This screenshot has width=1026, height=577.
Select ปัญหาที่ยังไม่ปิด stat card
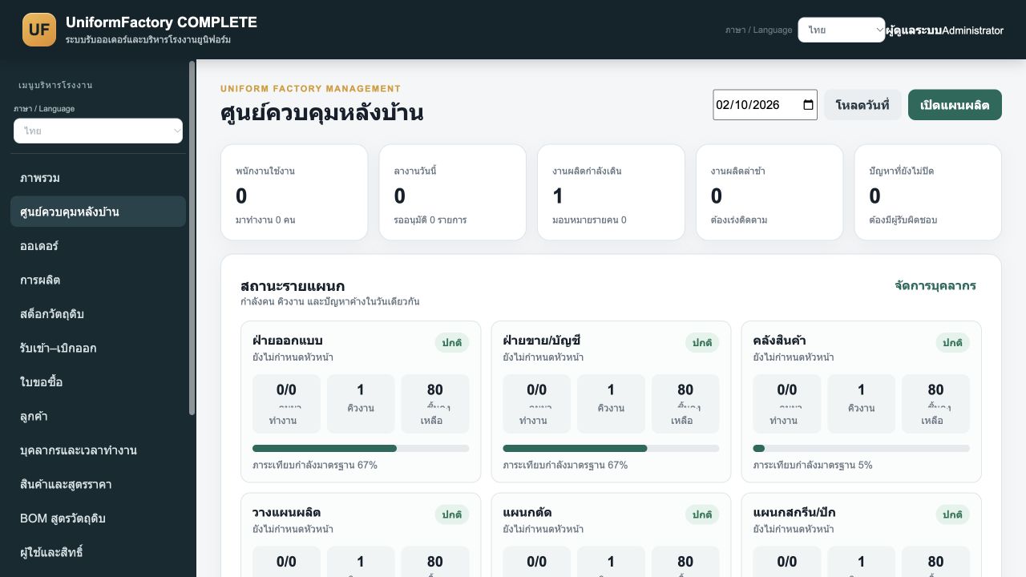pyautogui.click(x=928, y=192)
